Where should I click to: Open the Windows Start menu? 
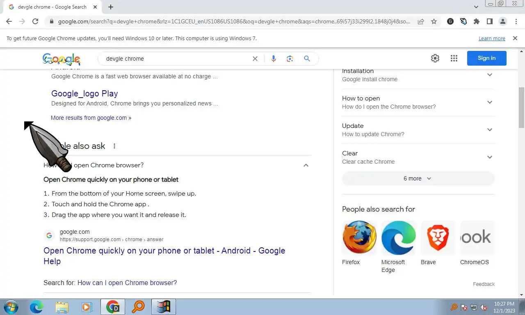click(x=10, y=307)
